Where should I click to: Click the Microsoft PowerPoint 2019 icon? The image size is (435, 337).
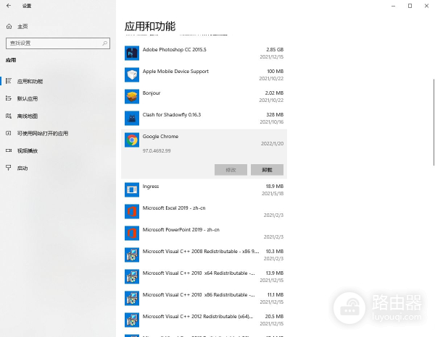point(132,234)
